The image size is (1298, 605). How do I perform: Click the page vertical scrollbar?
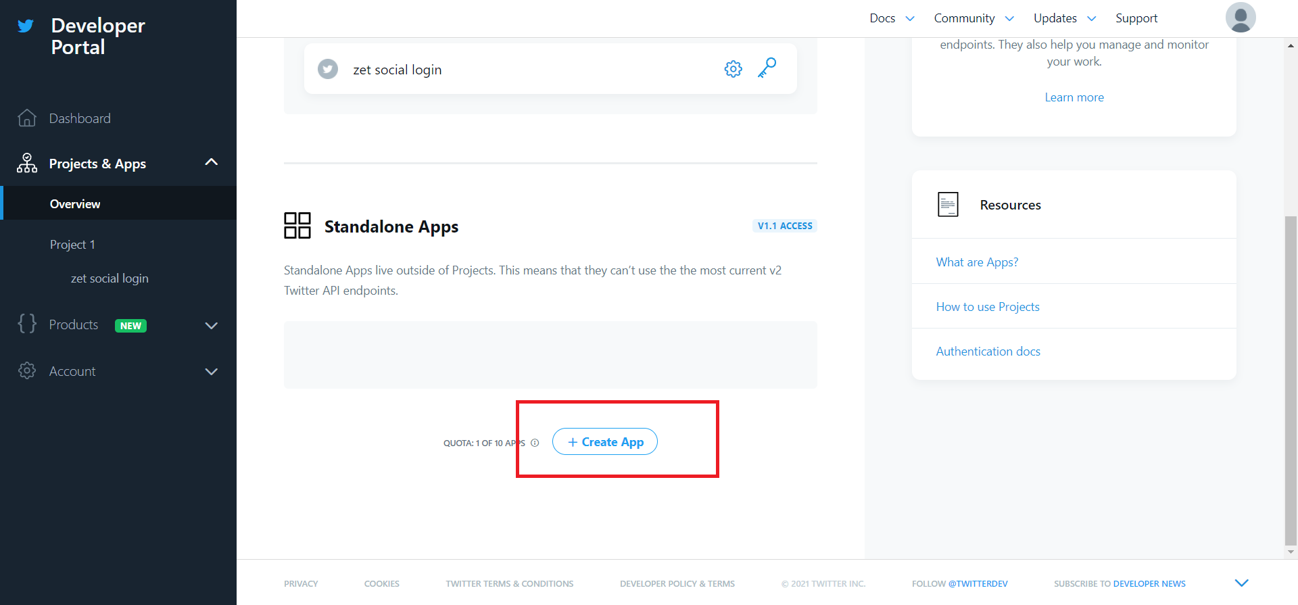1291,379
